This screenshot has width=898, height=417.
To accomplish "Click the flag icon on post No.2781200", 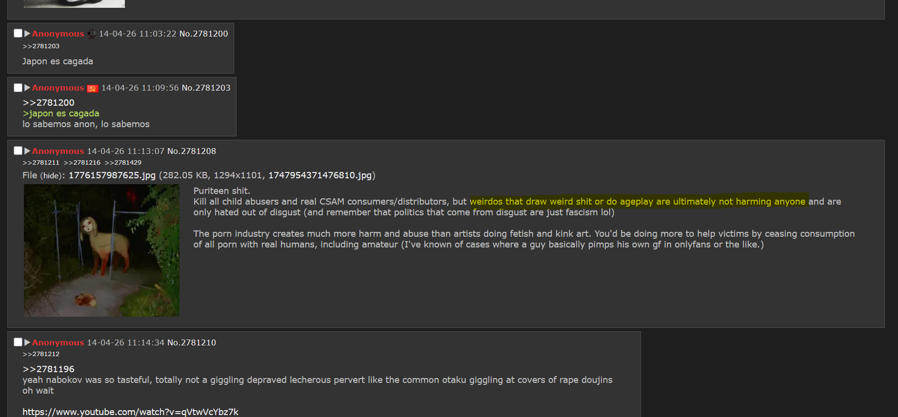I will point(91,34).
